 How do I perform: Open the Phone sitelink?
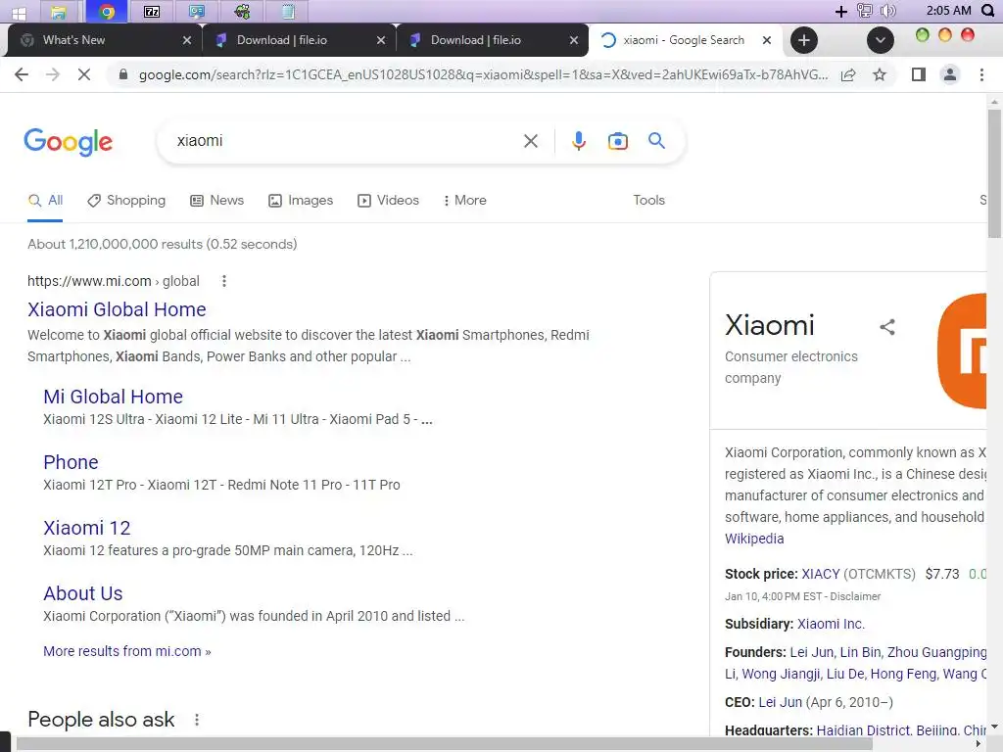tap(71, 462)
